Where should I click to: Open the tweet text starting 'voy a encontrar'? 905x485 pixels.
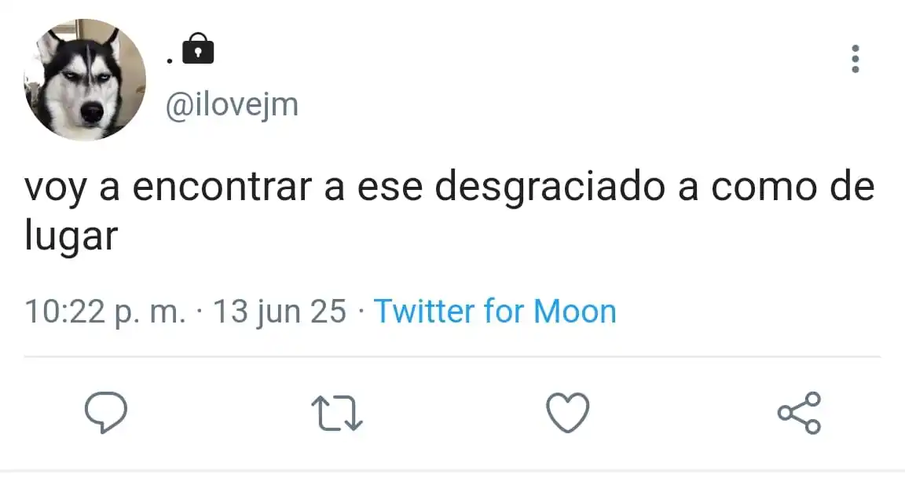449,210
